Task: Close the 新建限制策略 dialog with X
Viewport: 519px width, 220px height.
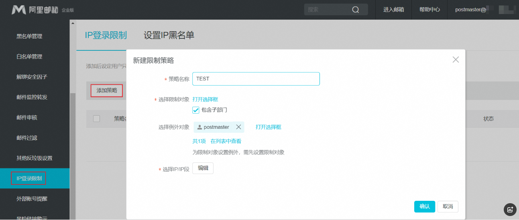Action: tap(456, 60)
